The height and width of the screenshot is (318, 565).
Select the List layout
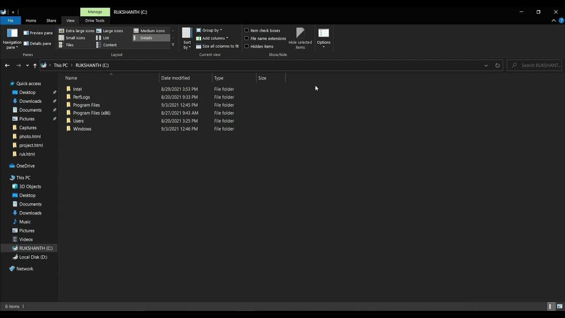pos(102,38)
